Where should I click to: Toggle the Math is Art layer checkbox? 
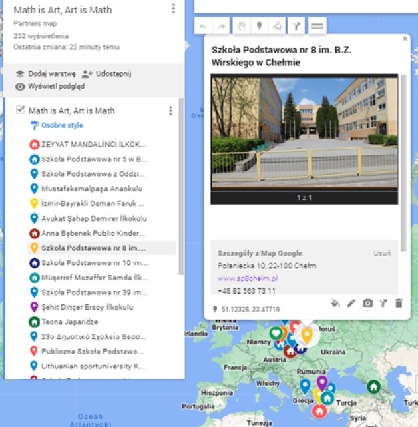(x=21, y=109)
